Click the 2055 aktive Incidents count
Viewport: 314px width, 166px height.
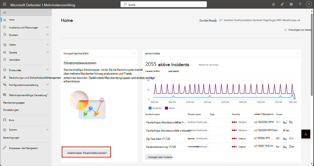(x=167, y=64)
